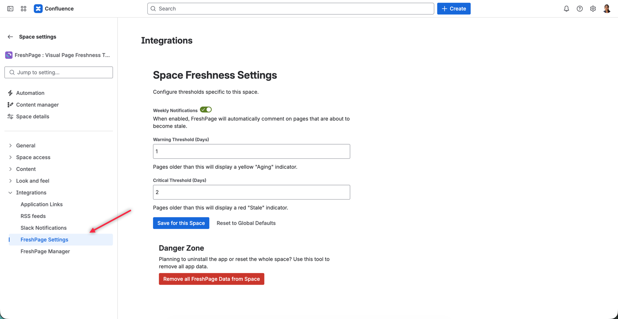Click the profile avatar picture
Viewport: 618px width, 319px height.
pos(607,8)
